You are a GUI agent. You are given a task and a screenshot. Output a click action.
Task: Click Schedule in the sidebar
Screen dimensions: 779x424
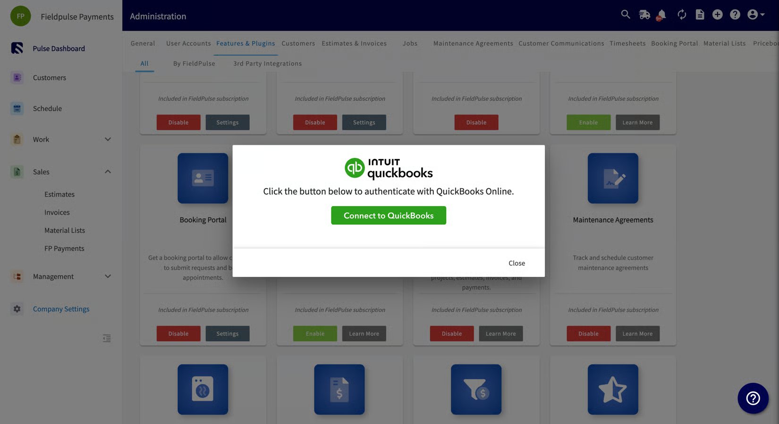(47, 108)
